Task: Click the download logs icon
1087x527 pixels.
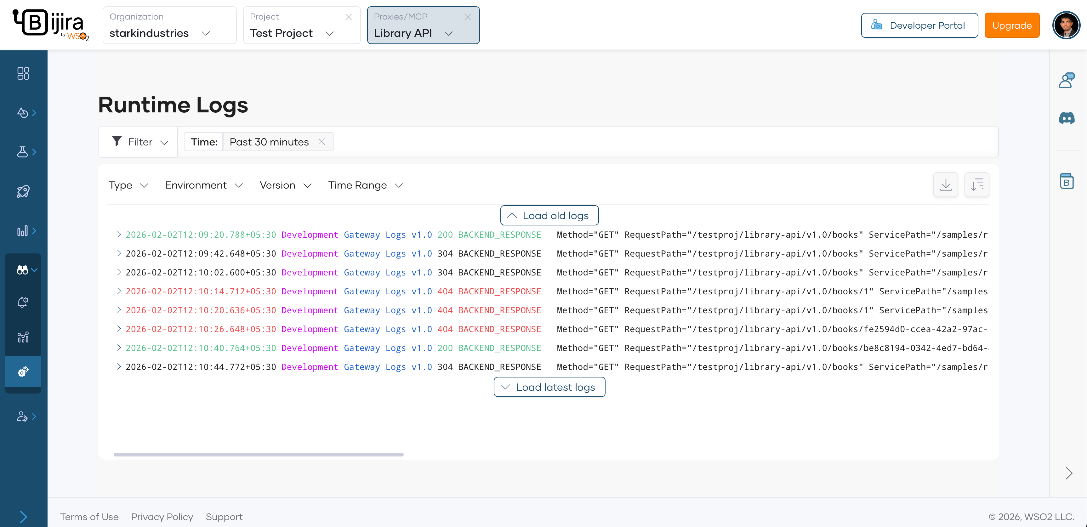Action: tap(945, 185)
